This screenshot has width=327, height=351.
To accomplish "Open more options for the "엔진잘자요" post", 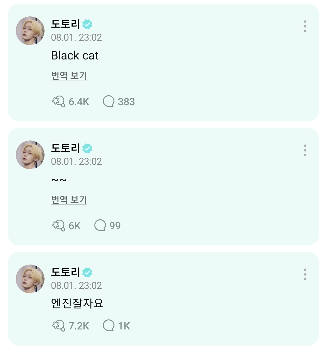I will pos(305,275).
